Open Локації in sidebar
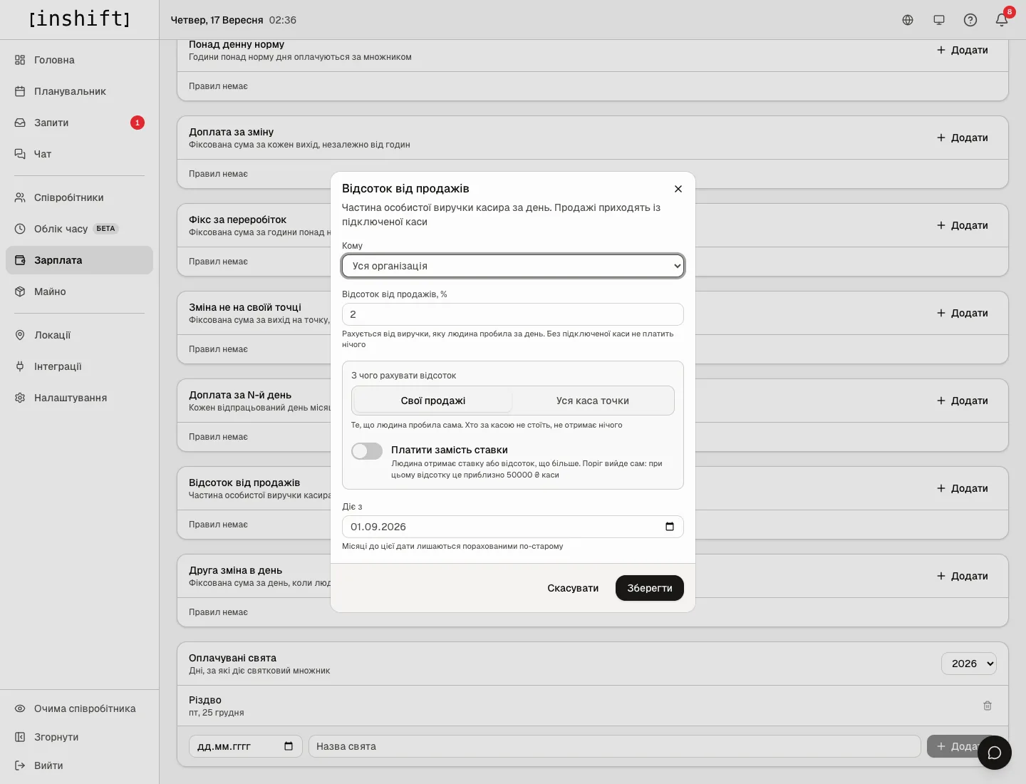This screenshot has height=784, width=1026. [x=79, y=335]
